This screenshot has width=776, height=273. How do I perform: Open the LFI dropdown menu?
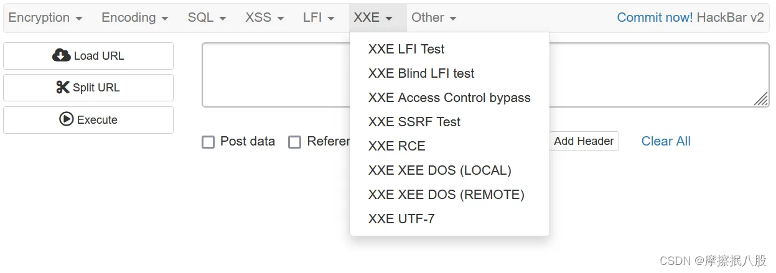pyautogui.click(x=319, y=17)
